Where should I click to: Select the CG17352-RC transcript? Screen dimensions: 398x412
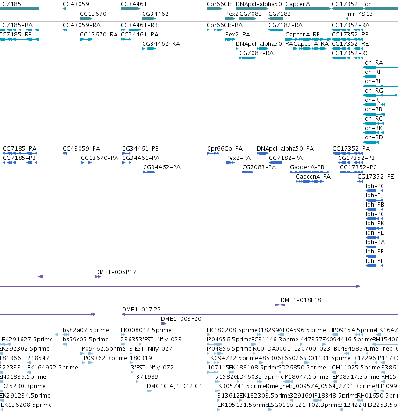347,58
